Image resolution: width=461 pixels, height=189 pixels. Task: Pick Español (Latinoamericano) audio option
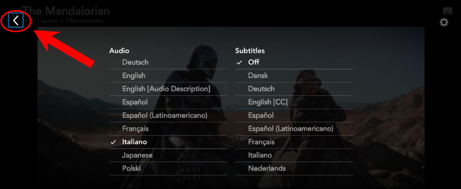click(168, 115)
